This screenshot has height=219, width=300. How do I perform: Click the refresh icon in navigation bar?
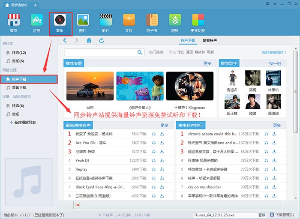tap(102, 40)
